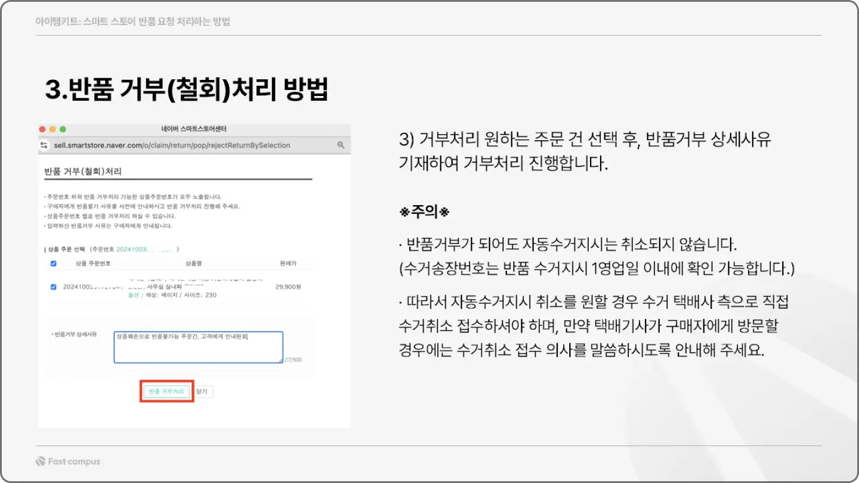Click the 판매가 column header
The image size is (859, 483).
click(x=288, y=263)
